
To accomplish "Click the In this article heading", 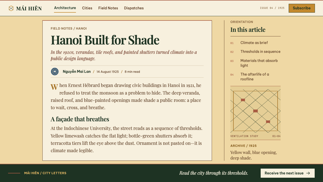I will (248, 30).
